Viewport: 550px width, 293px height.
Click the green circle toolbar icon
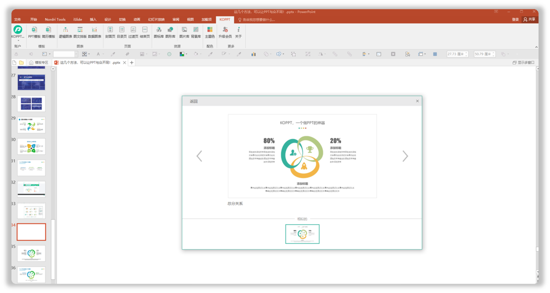pyautogui.click(x=169, y=54)
